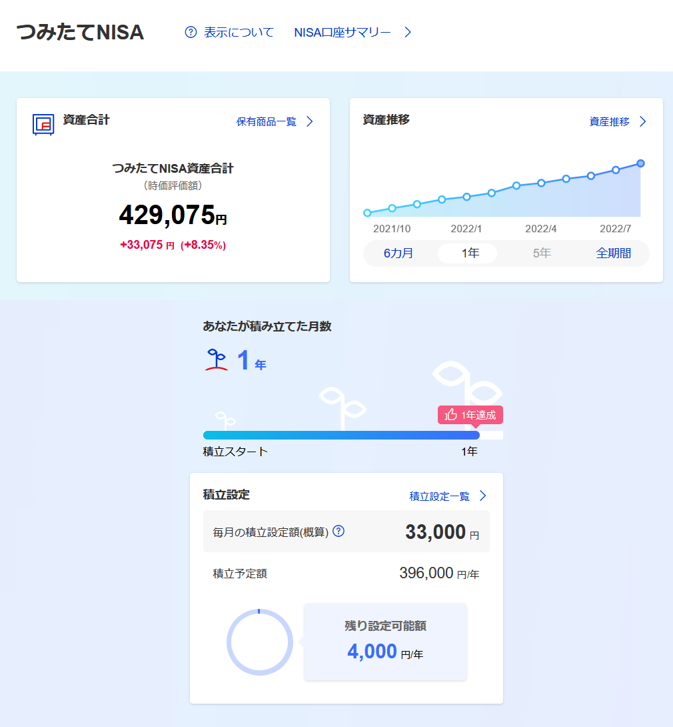Open the 積立設定一覧 link

pos(439,496)
